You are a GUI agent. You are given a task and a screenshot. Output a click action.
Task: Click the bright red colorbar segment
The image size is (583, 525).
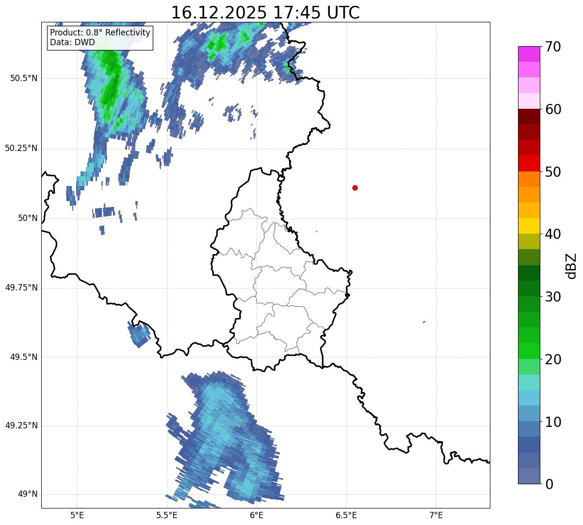[528, 164]
